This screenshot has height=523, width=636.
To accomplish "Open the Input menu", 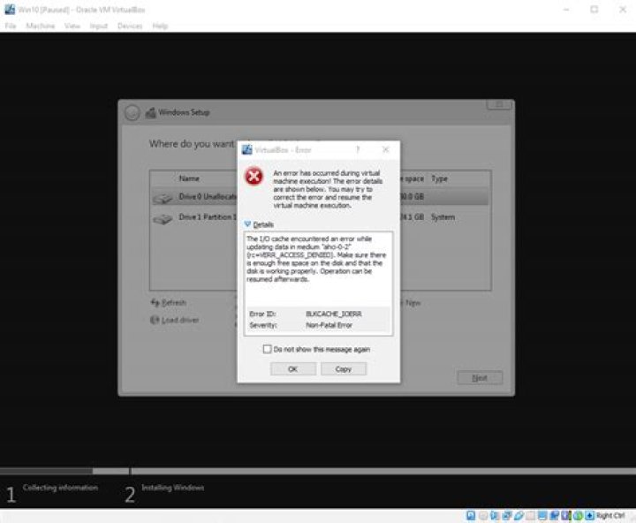I will [99, 26].
